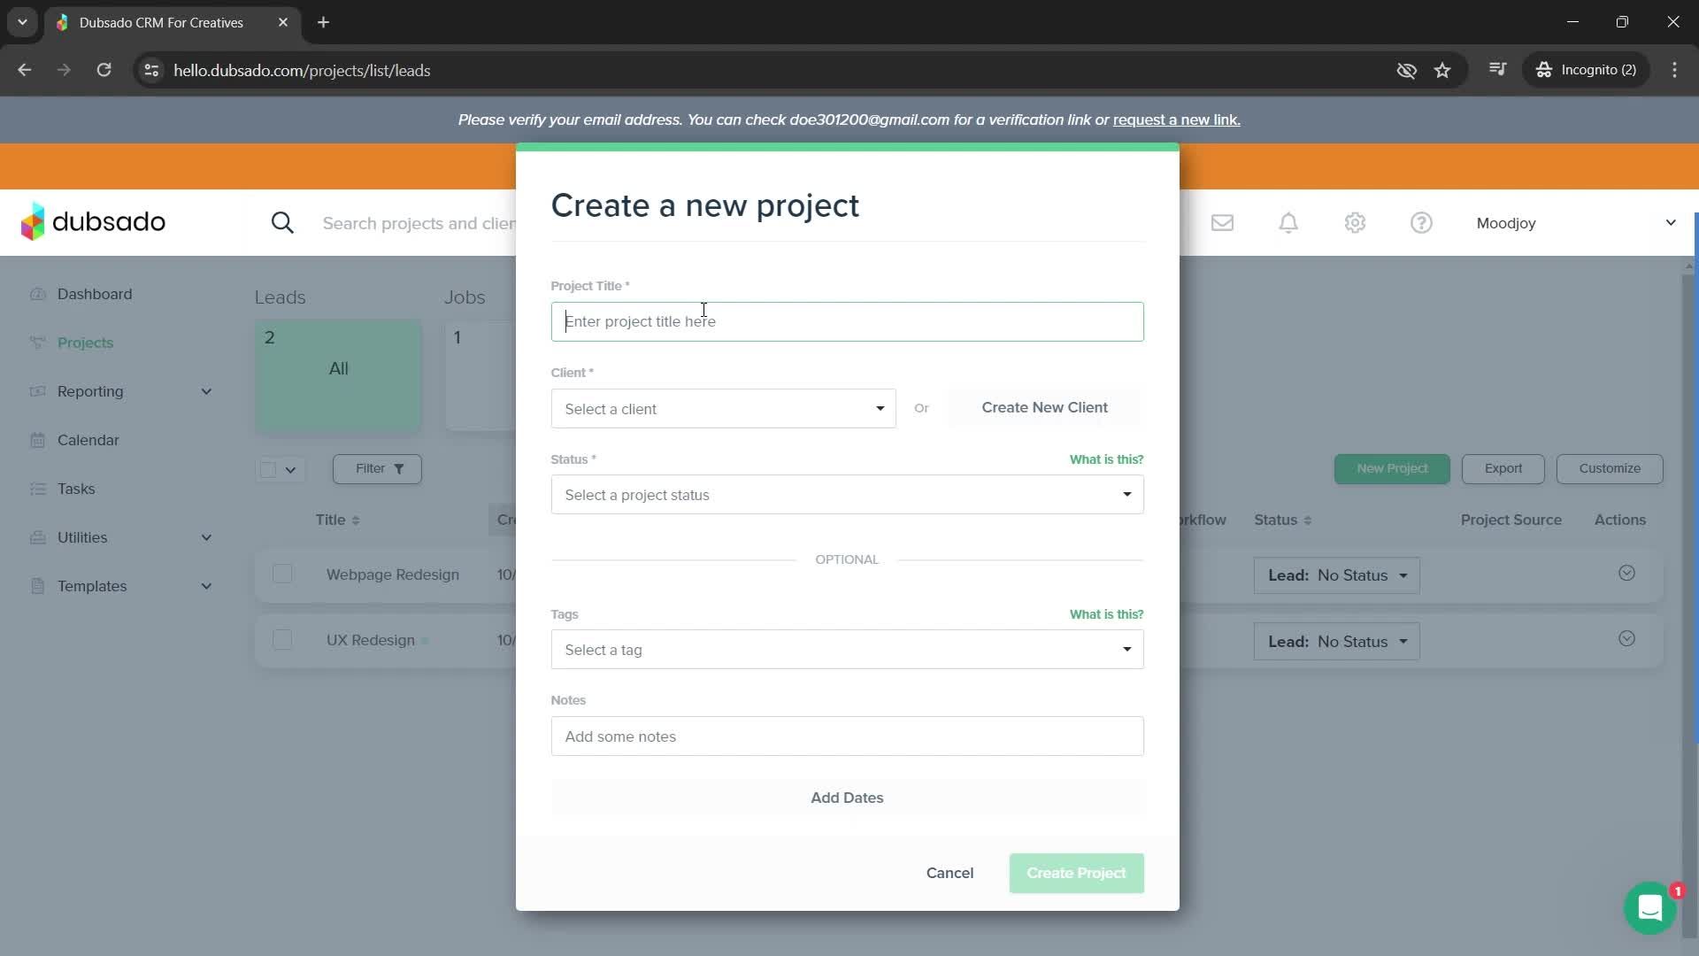1699x956 pixels.
Task: Open Chrome three-dot menu
Action: [1674, 70]
